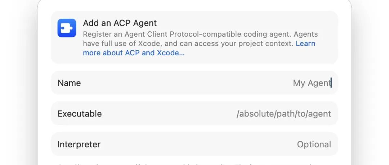
Task: Activate the Interpreter optional field
Action: click(194, 144)
